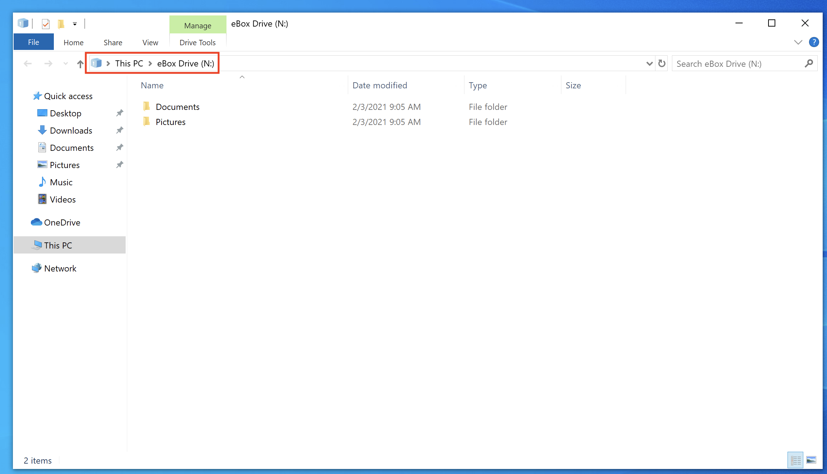827x474 pixels.
Task: Open Downloads in the navigation pane
Action: coord(71,130)
